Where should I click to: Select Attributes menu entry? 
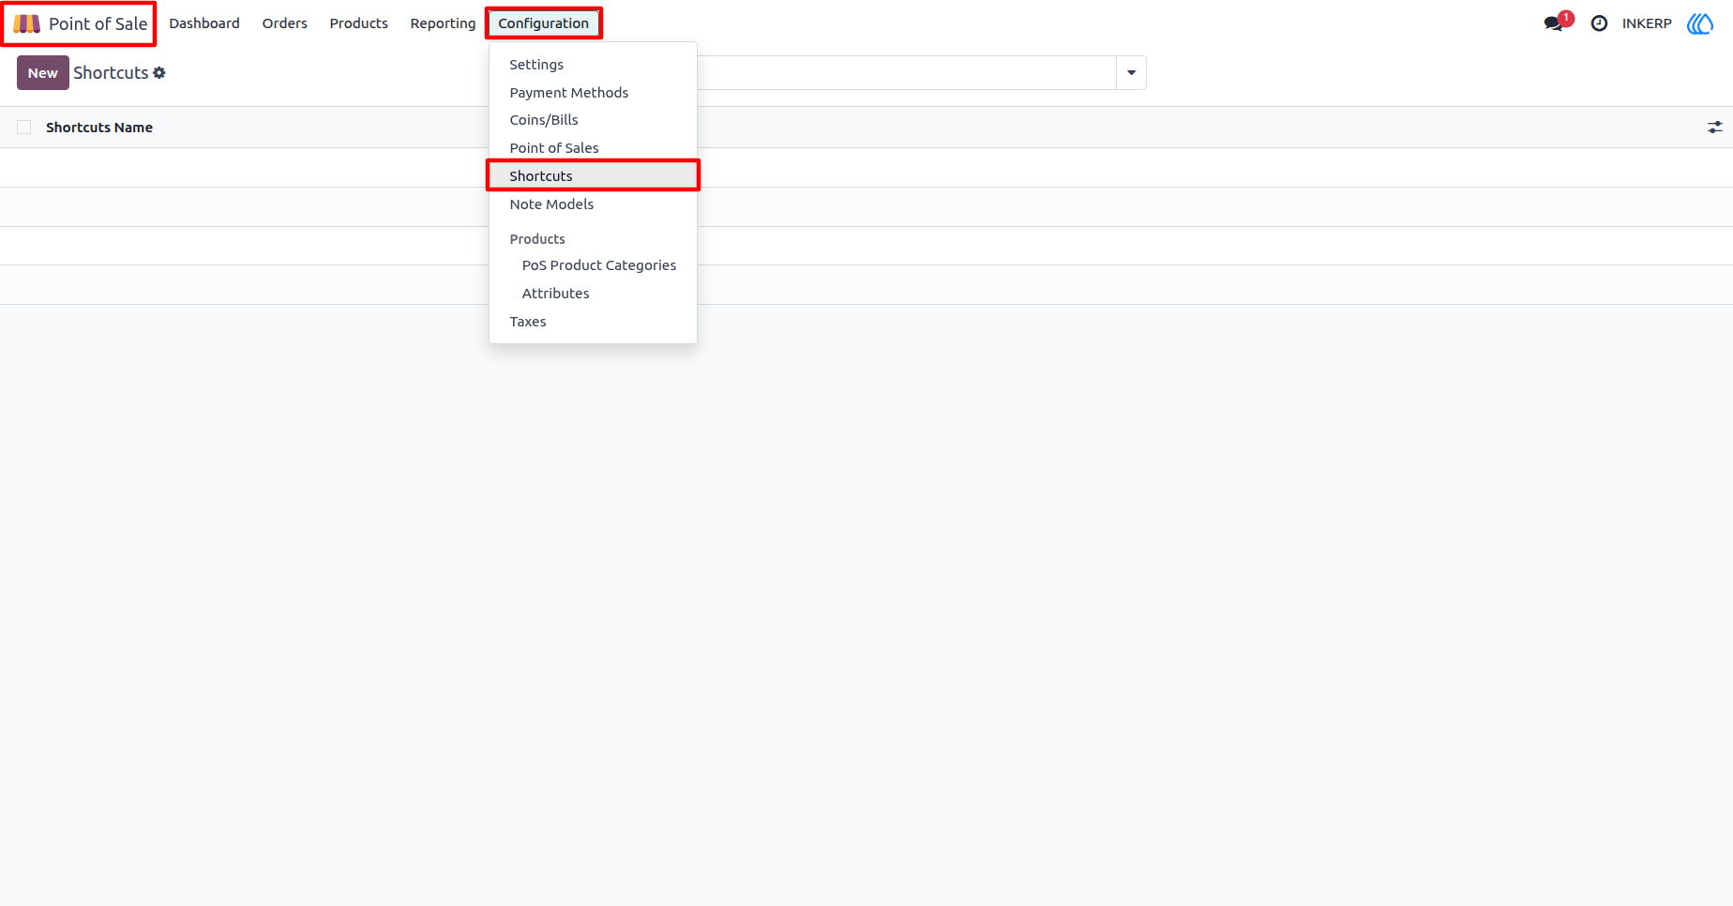coord(593,294)
